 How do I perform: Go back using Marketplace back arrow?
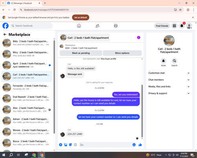[5, 34]
